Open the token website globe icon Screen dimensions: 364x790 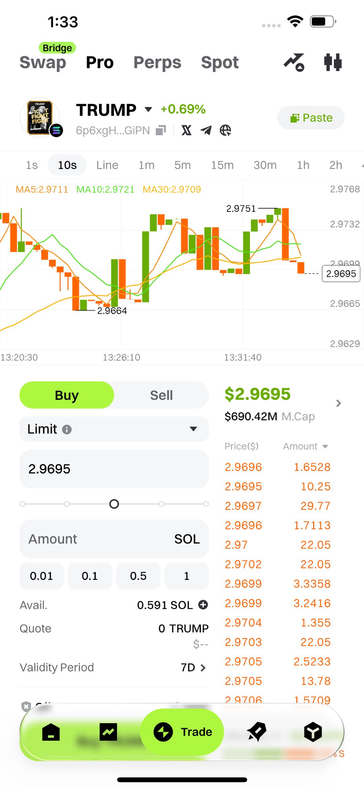(x=225, y=130)
